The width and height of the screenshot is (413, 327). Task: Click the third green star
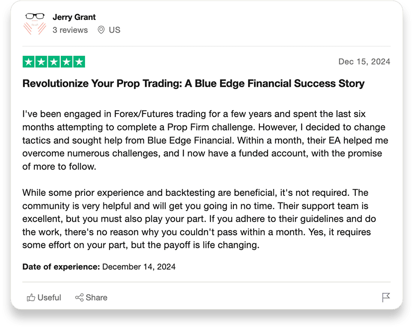pos(54,62)
